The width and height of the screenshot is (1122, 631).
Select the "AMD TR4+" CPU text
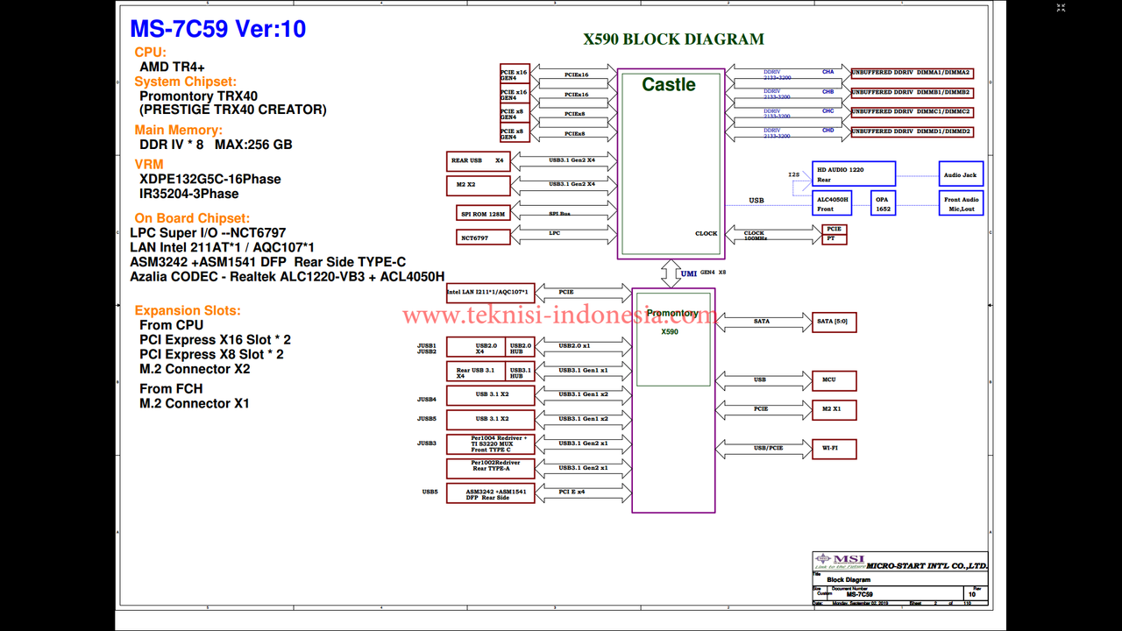(172, 67)
